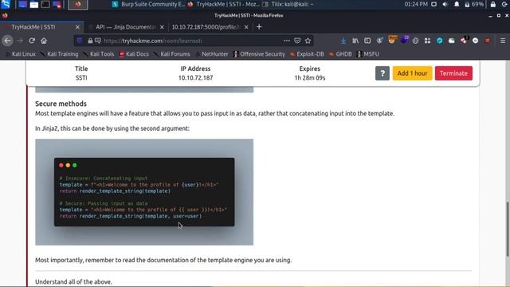This screenshot has width=510, height=287.
Task: Lock the screen using the padlock icon
Action: click(493, 4)
